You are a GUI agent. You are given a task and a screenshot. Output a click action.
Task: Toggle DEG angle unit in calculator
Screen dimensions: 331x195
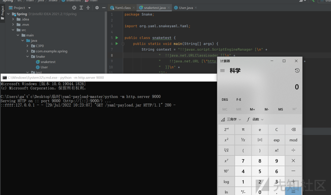225,99
